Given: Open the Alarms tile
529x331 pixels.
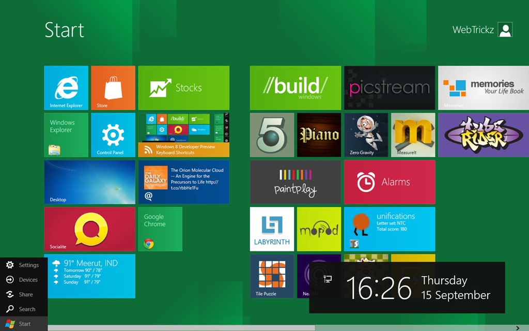Looking at the screenshot, I should point(390,182).
